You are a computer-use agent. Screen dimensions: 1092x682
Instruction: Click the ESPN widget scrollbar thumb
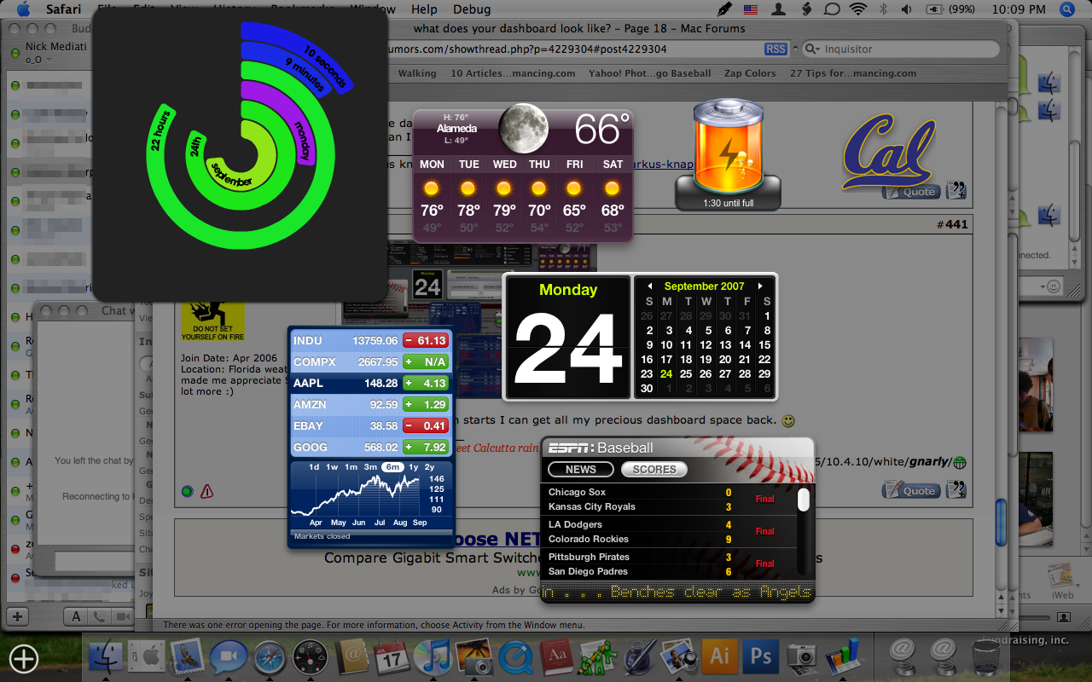(x=804, y=500)
